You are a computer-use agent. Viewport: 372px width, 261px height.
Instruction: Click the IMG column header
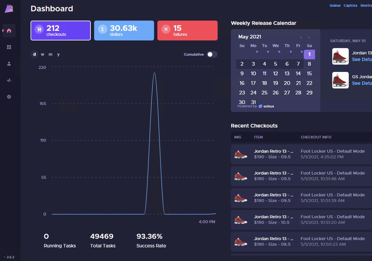[238, 137]
